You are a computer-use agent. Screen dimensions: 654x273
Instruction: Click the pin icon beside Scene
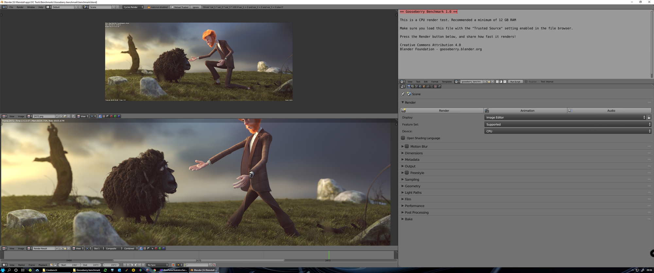[403, 94]
